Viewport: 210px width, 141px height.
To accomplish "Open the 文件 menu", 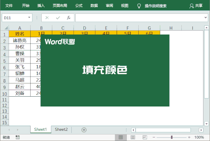I will point(9,6).
